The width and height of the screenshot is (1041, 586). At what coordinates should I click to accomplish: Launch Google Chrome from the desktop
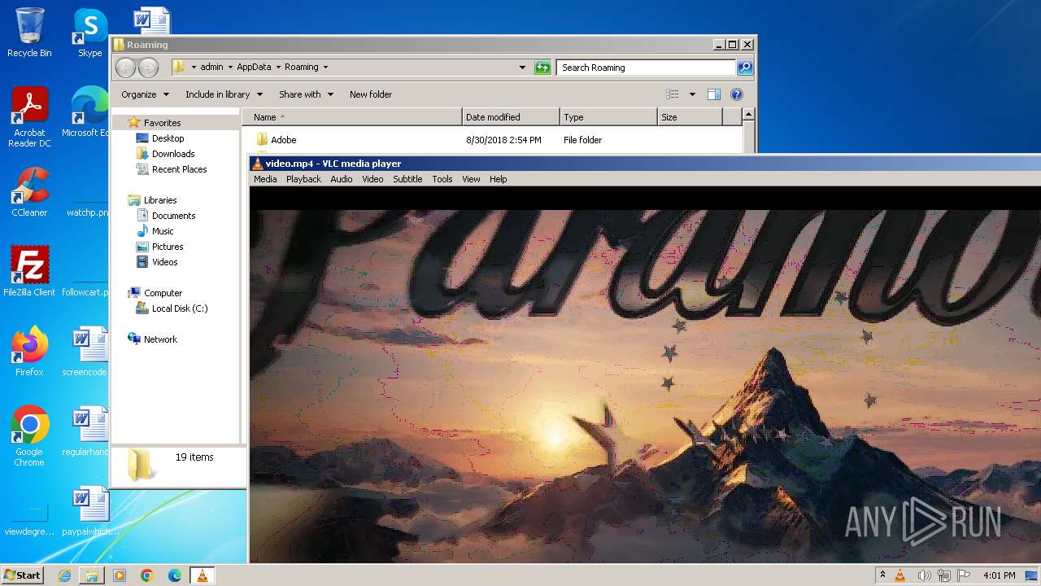[x=29, y=436]
